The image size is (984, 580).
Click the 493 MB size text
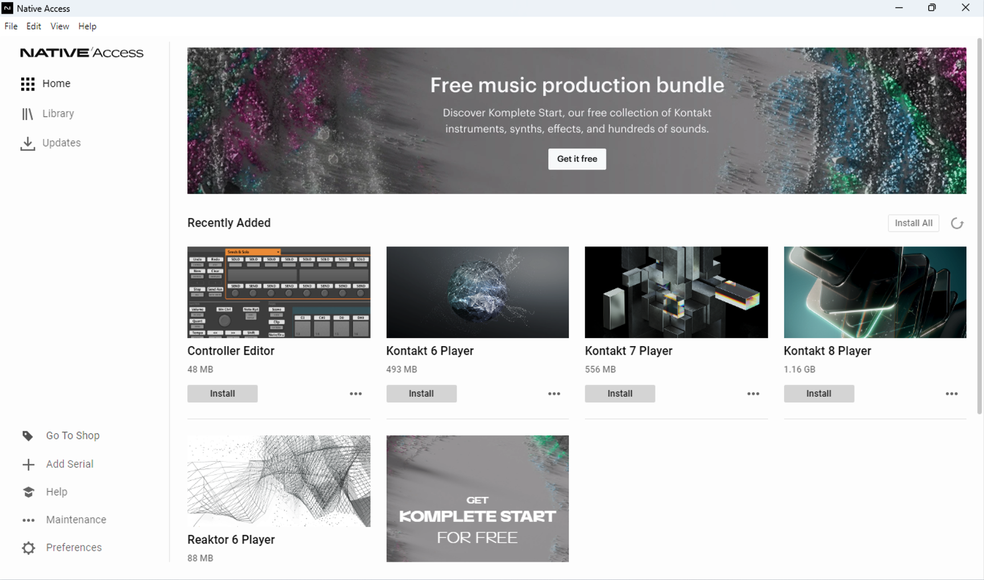(401, 369)
